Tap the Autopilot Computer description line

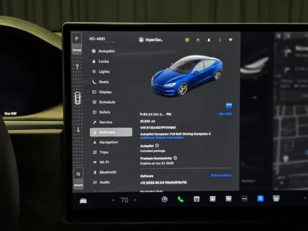(x=175, y=134)
